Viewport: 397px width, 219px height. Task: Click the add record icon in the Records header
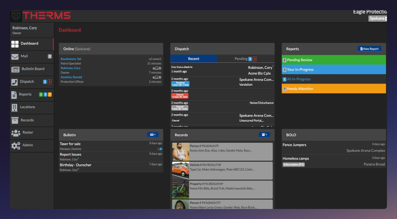264,134
